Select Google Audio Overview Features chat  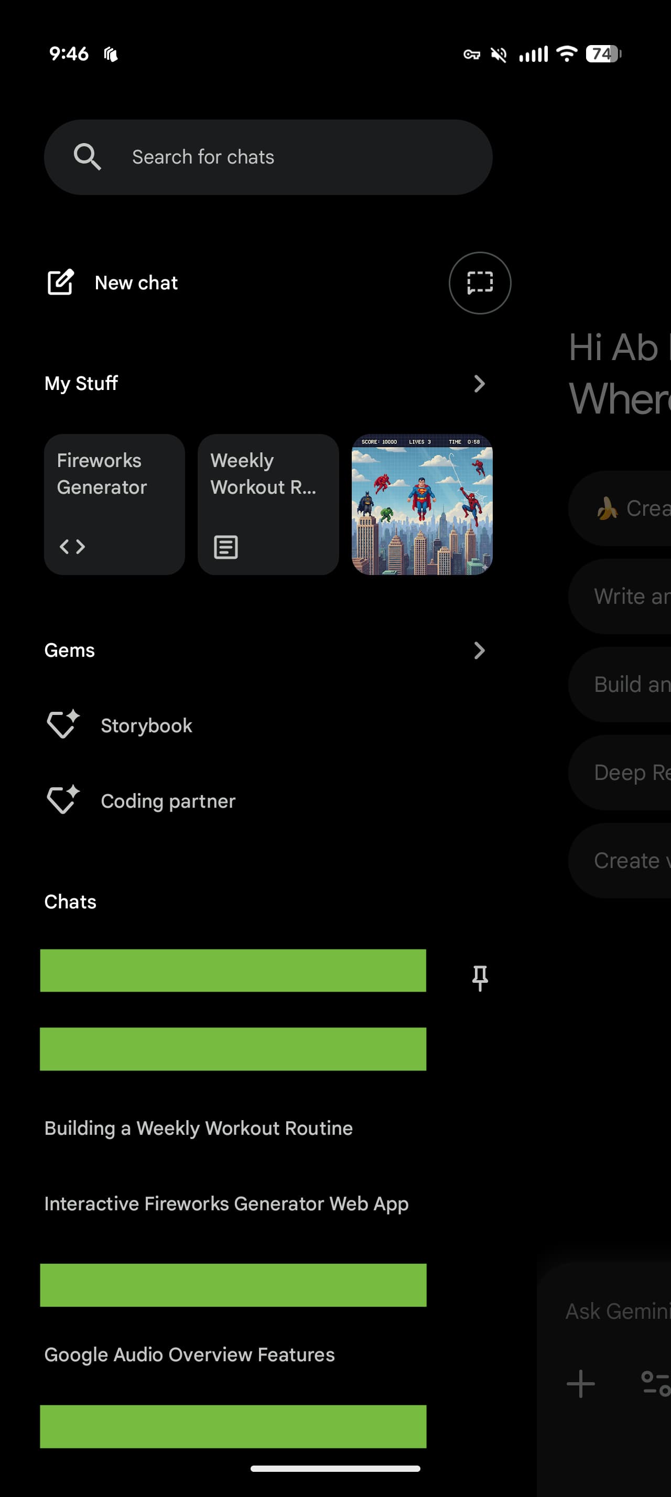click(189, 1354)
